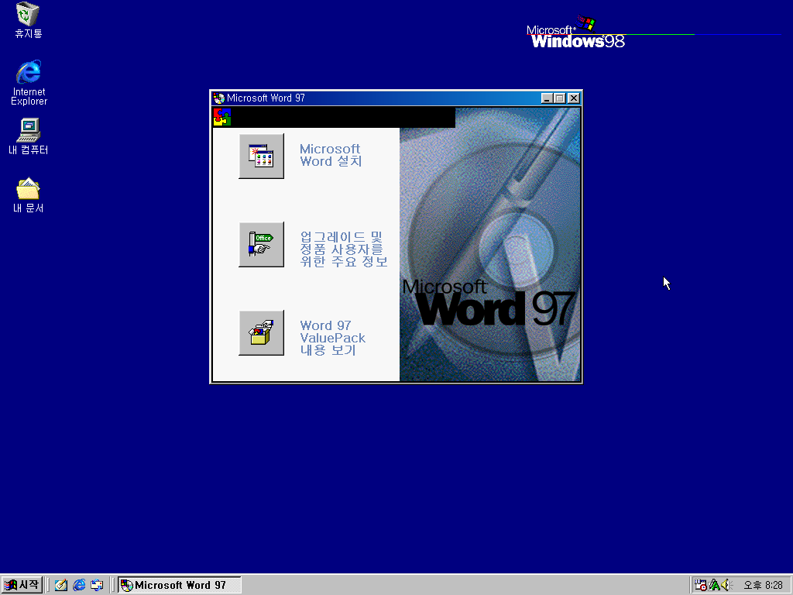793x595 pixels.
Task: Open the Start (시작) menu
Action: tap(21, 585)
